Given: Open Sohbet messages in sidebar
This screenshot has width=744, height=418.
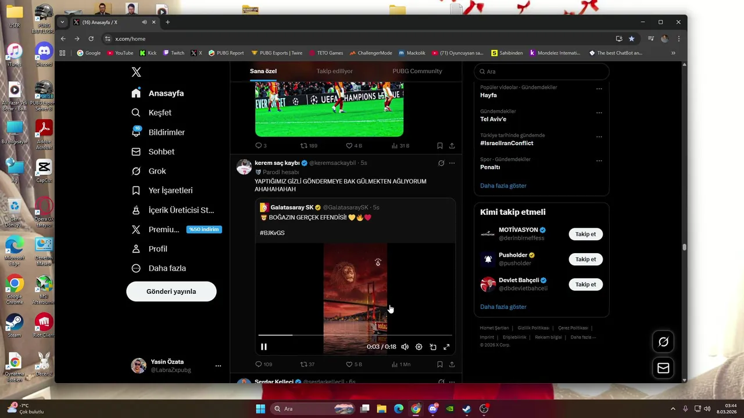Looking at the screenshot, I should pyautogui.click(x=153, y=152).
